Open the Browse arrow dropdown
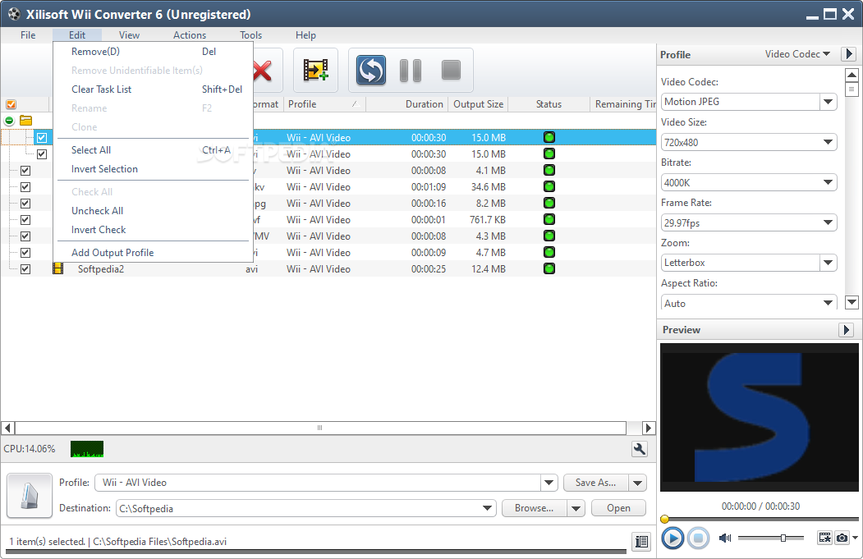The width and height of the screenshot is (863, 559). click(576, 508)
